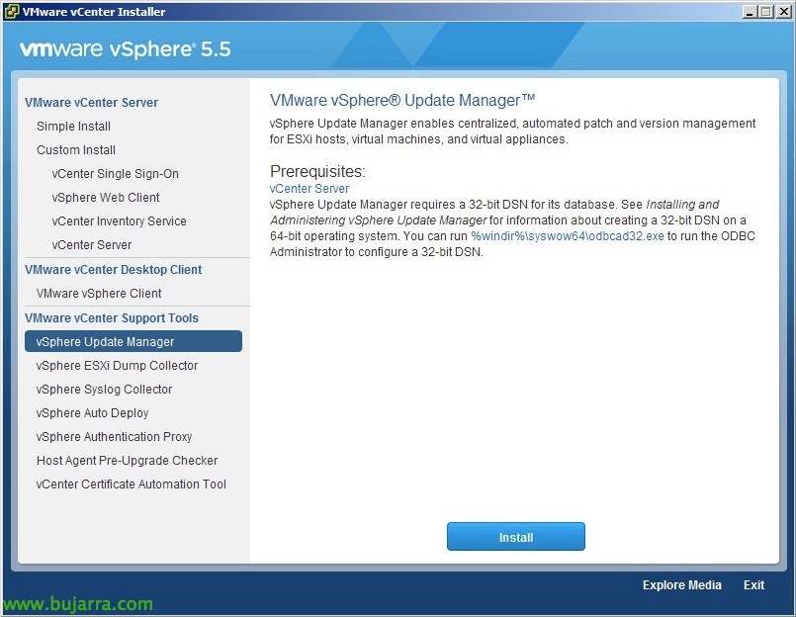Image resolution: width=796 pixels, height=617 pixels.
Task: Click the VMware vSphere Update Manager title
Action: click(402, 101)
